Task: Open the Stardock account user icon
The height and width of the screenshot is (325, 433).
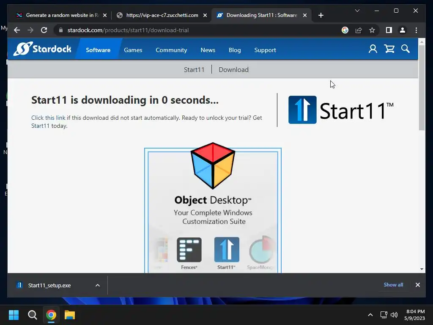Action: (x=373, y=49)
